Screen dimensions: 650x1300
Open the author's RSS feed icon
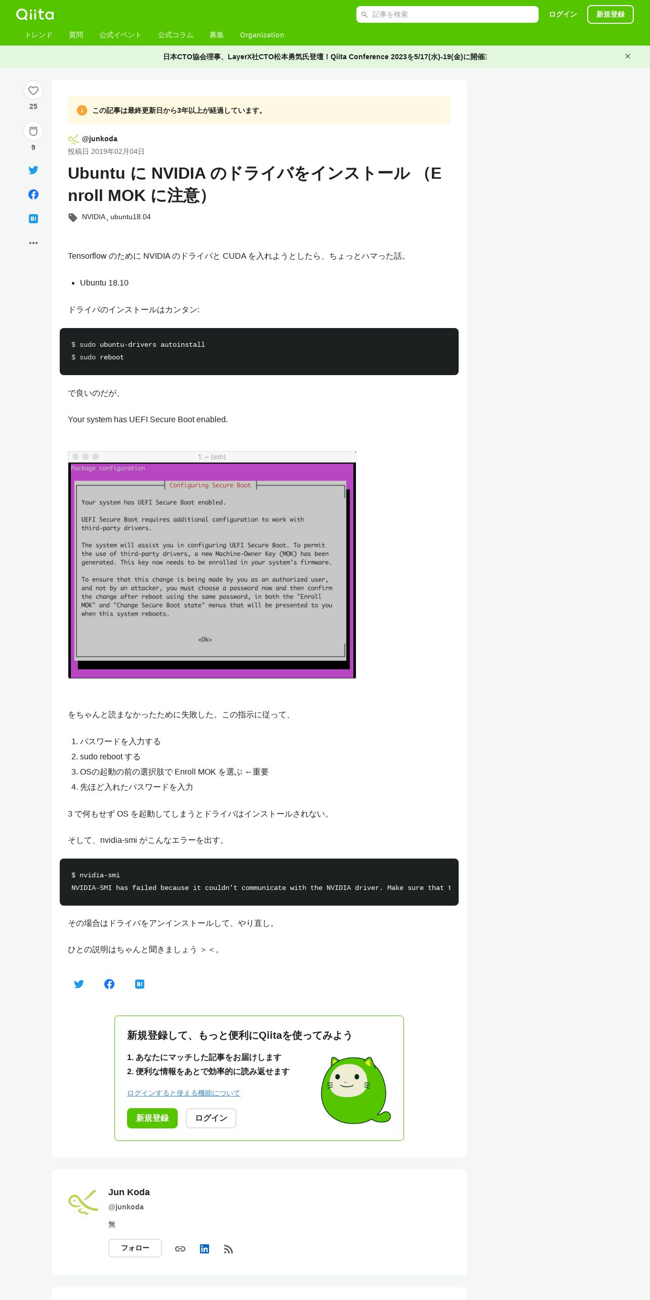point(228,1249)
